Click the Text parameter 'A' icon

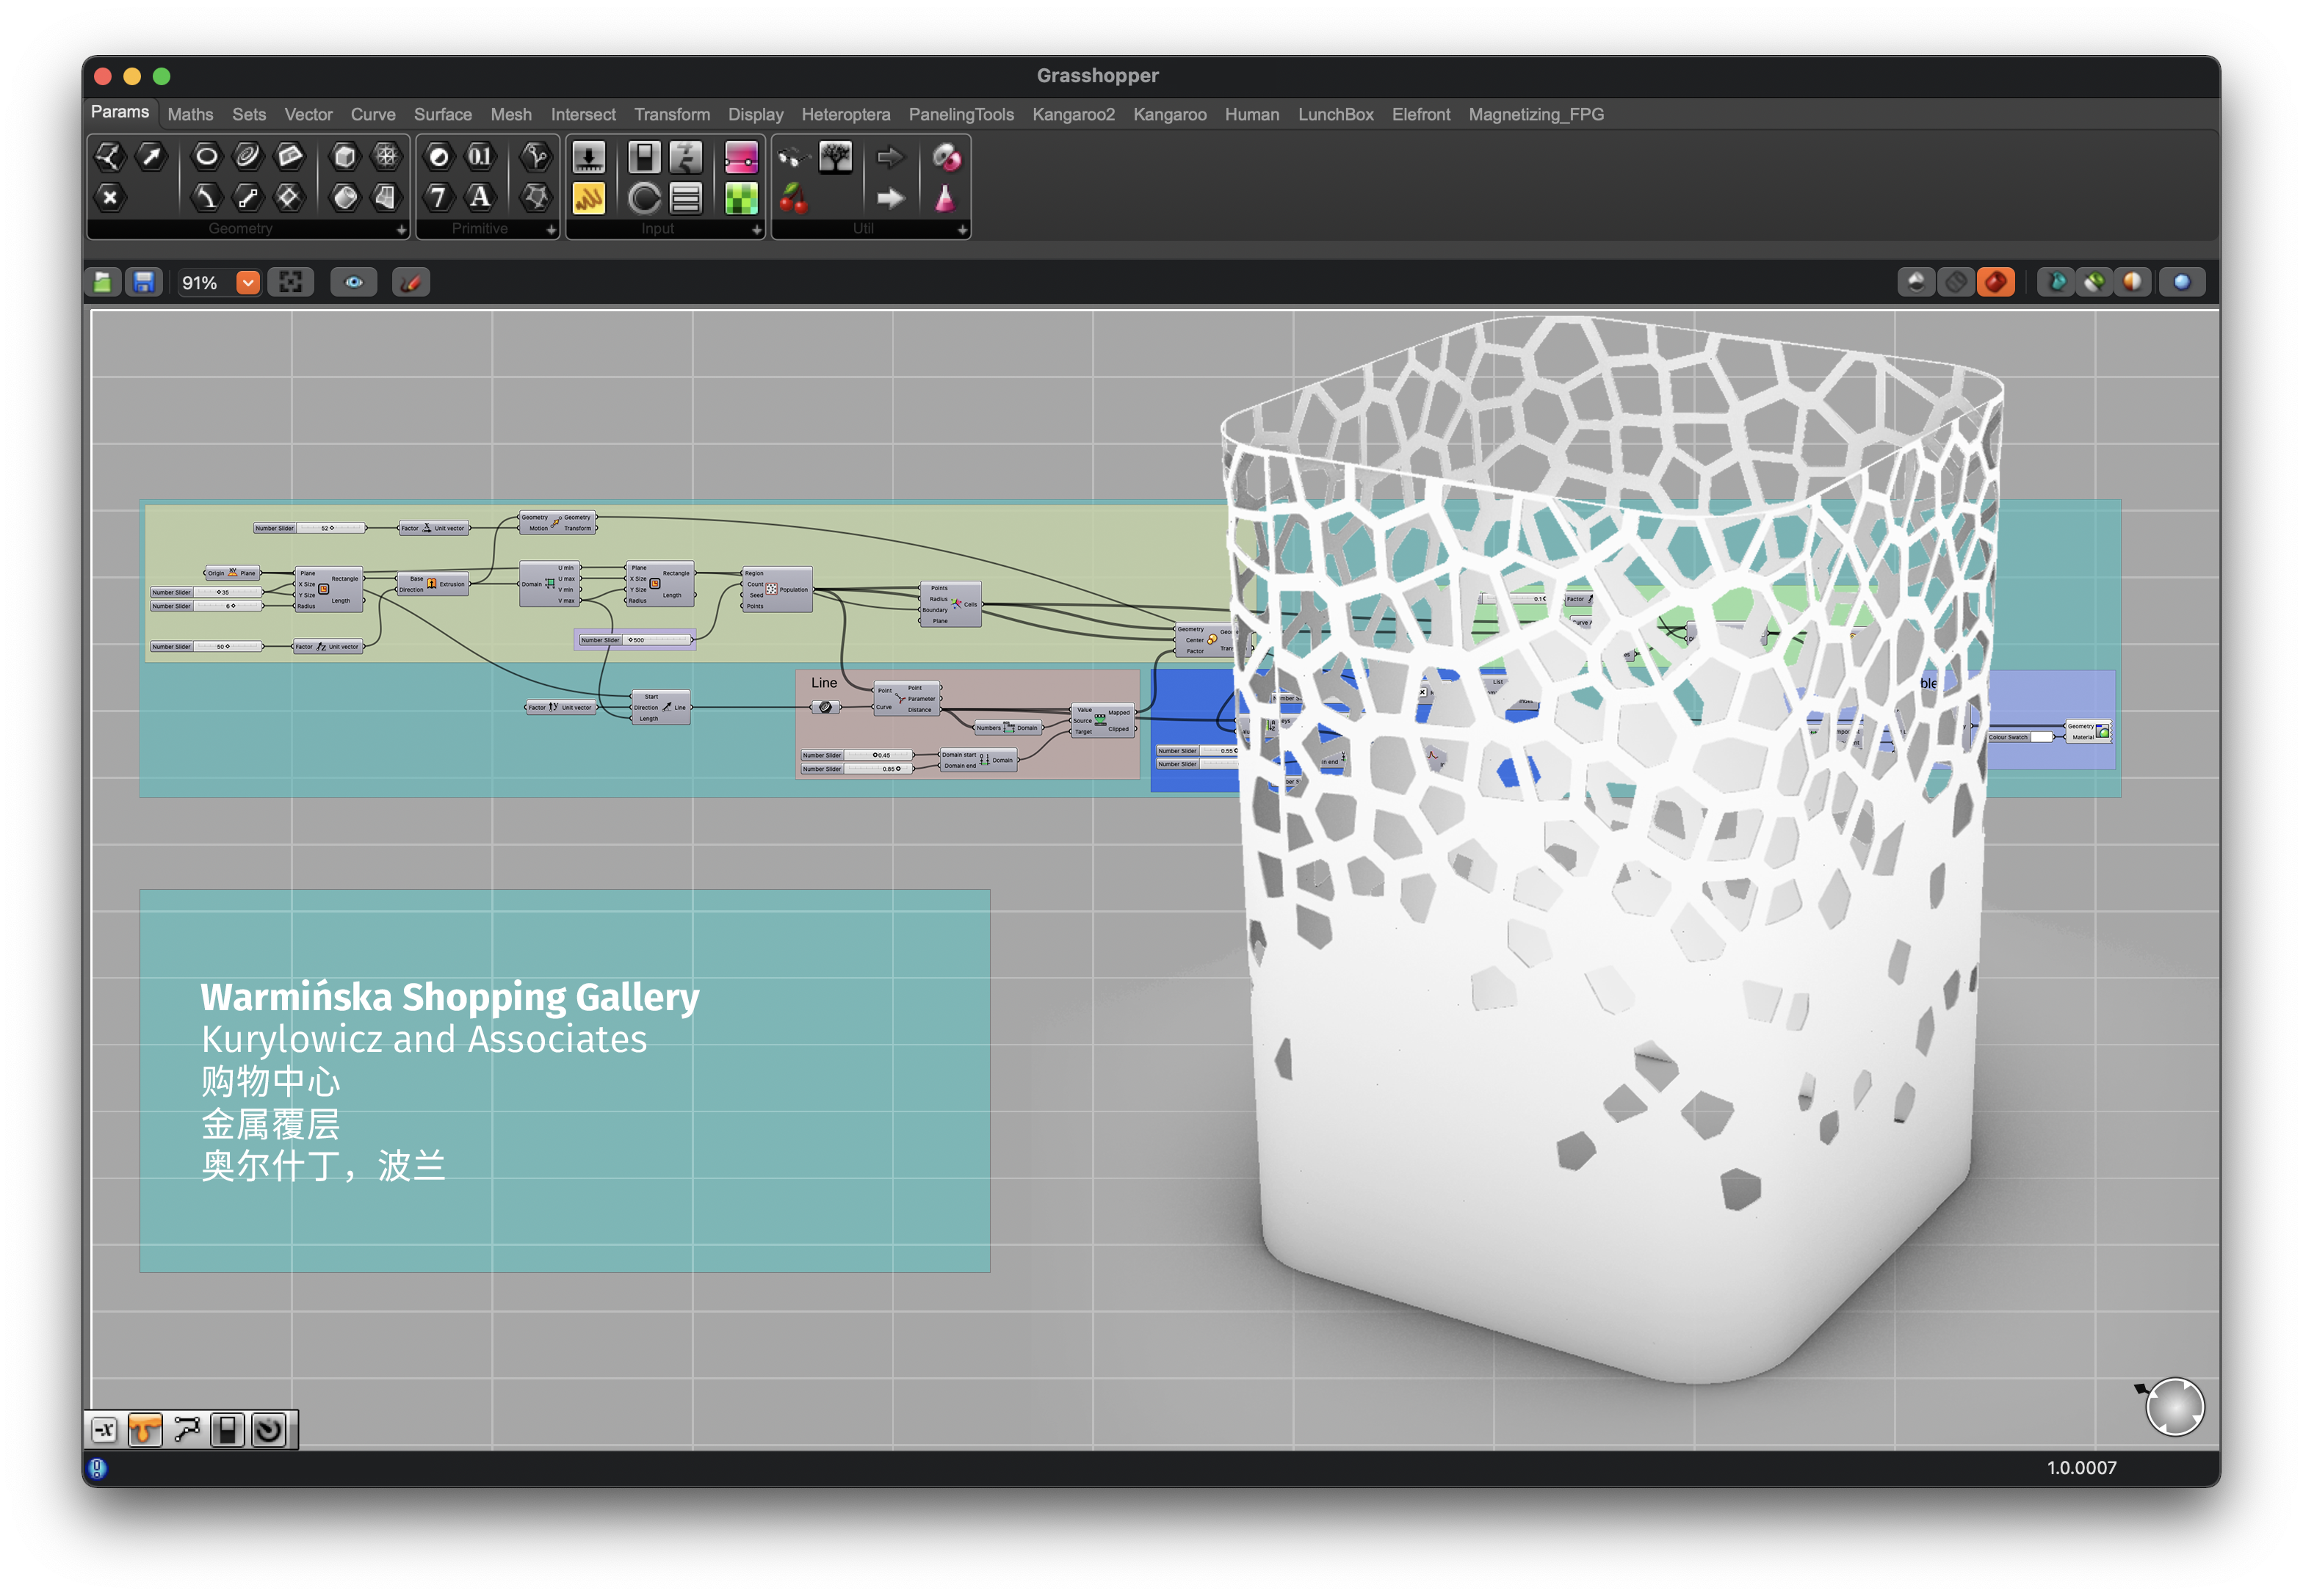[480, 197]
